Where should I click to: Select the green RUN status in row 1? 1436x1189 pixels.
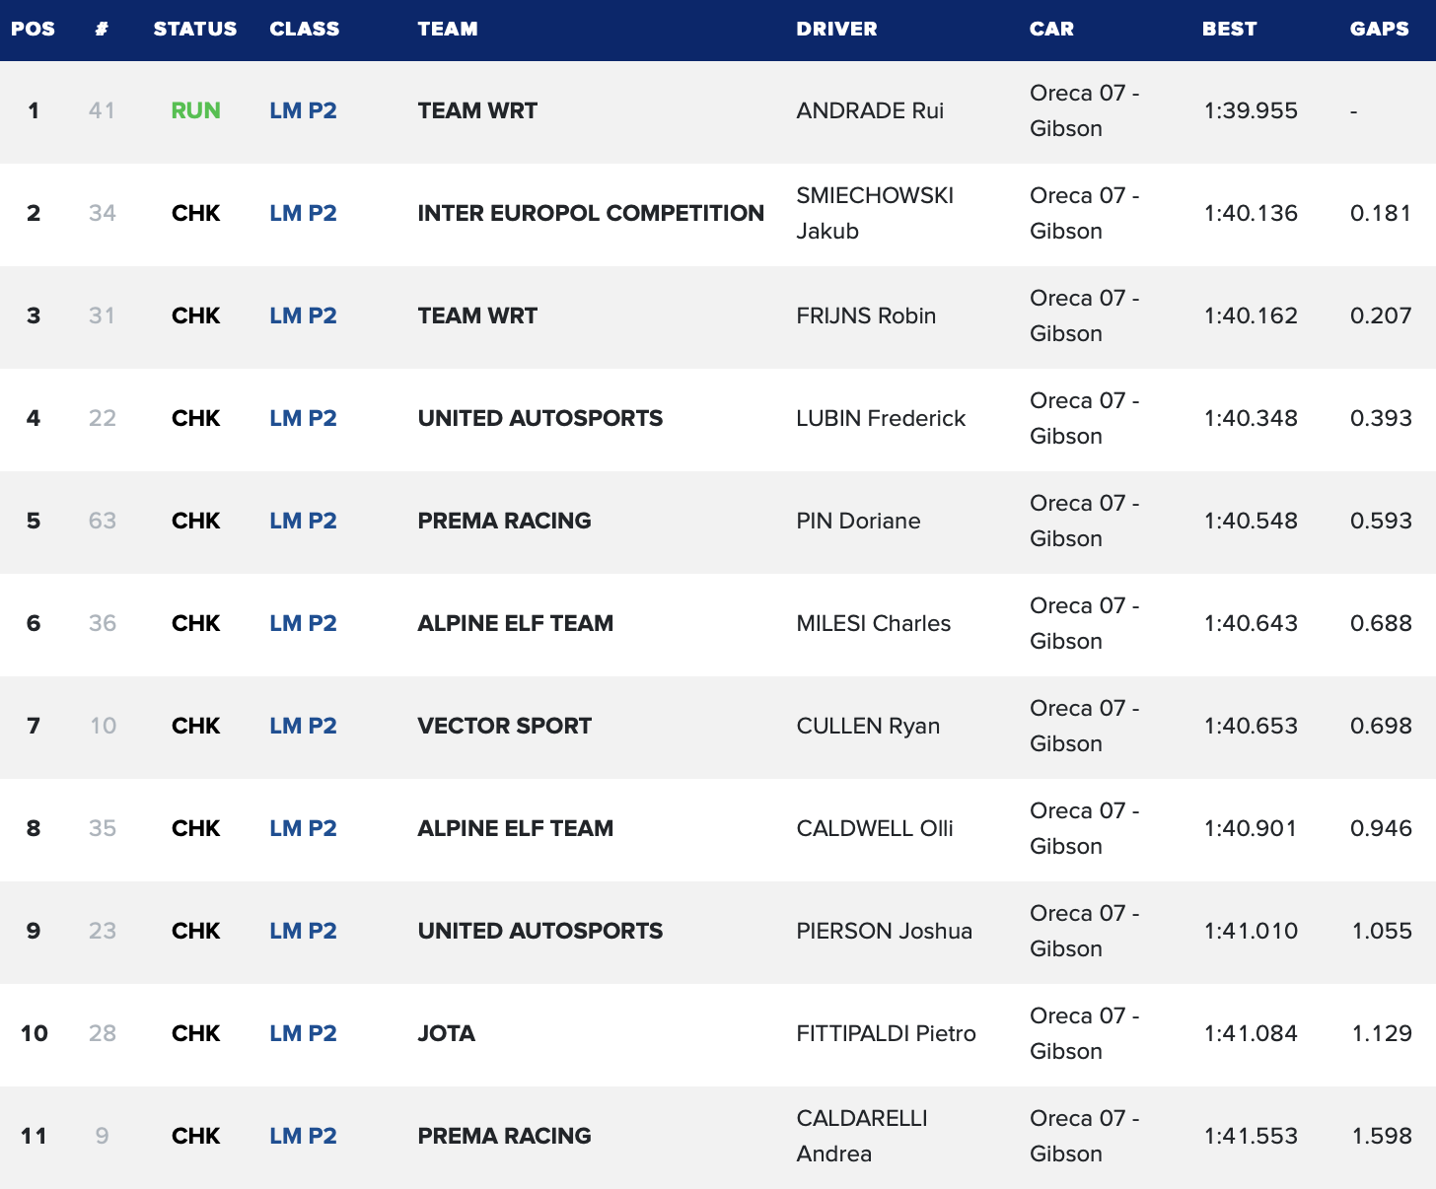point(196,110)
